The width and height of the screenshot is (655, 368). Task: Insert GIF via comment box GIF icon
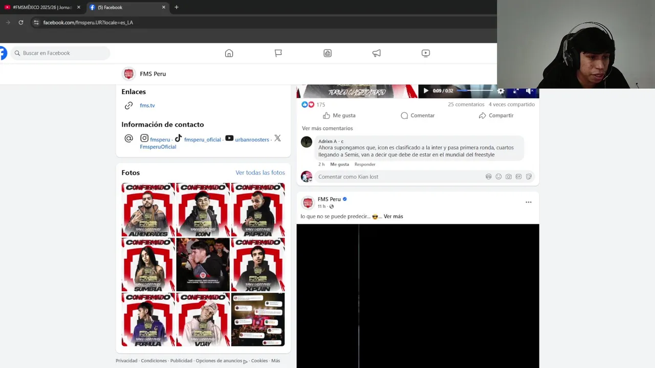tap(518, 177)
